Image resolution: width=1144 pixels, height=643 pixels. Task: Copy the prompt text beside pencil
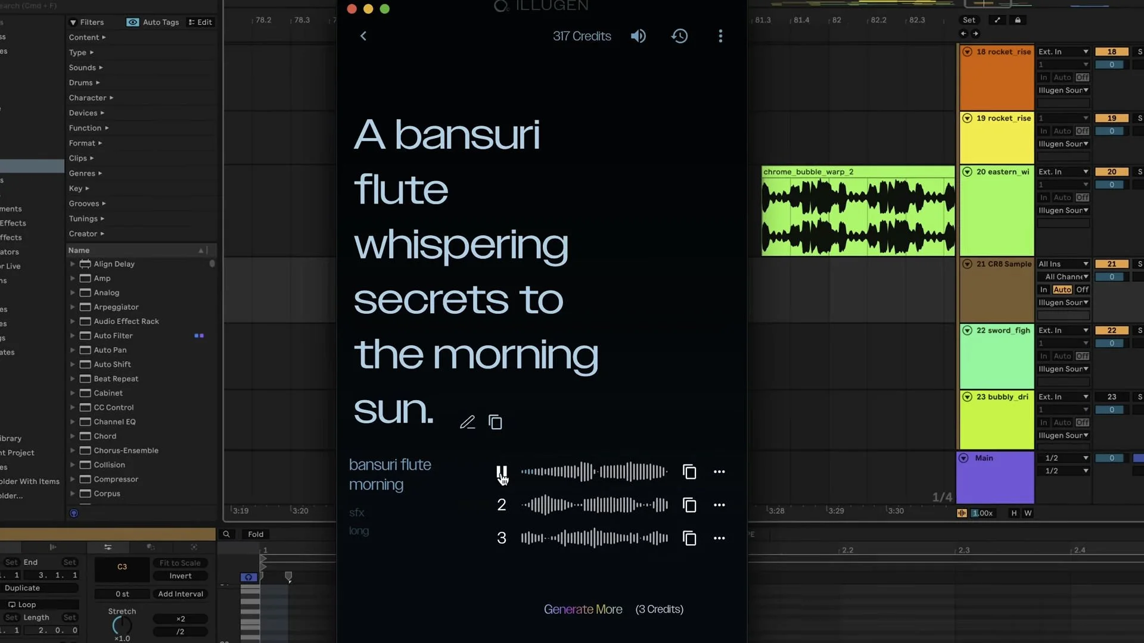point(495,422)
